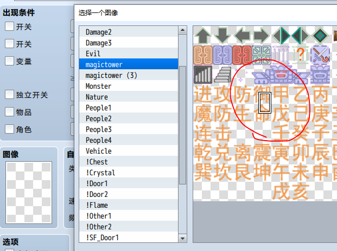Image resolution: width=337 pixels, height=251 pixels.
Task: Choose the magictower (3) entry
Action: click(129, 75)
